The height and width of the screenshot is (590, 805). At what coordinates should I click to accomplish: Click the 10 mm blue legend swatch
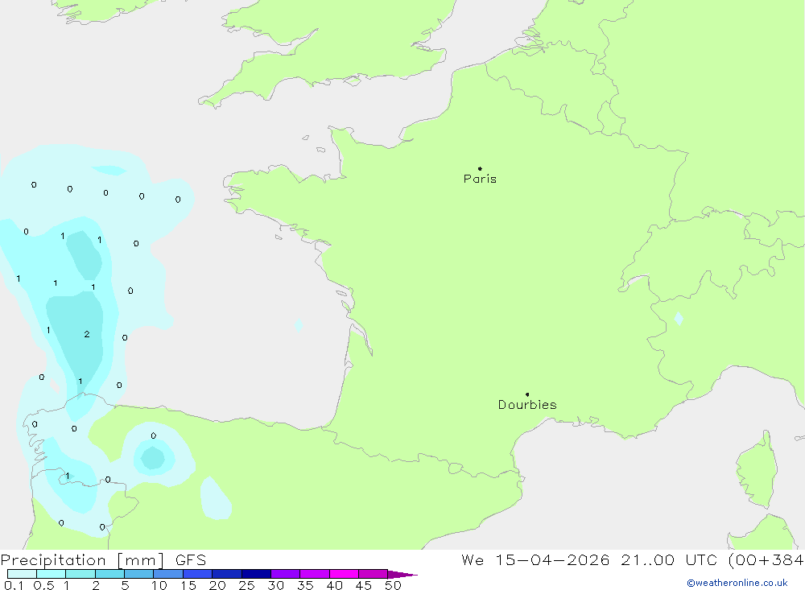tap(168, 574)
